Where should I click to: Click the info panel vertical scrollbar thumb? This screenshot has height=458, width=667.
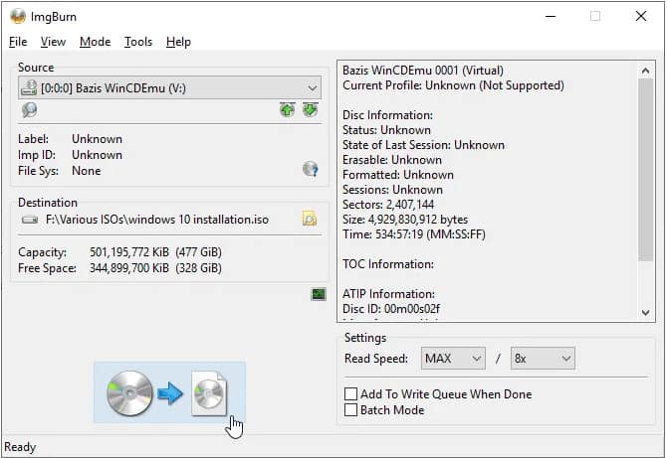click(x=645, y=170)
